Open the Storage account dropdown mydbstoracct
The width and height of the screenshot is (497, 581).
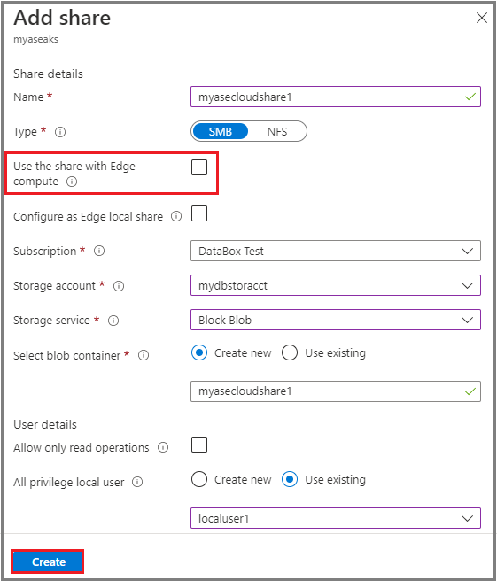click(336, 285)
